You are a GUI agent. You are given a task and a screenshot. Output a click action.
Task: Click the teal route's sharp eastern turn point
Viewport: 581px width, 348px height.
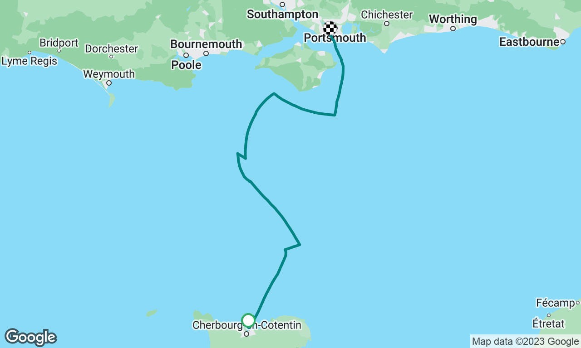pyautogui.click(x=300, y=245)
